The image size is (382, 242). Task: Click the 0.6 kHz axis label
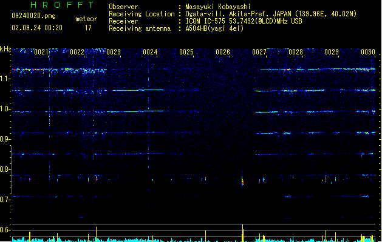pos(5,230)
